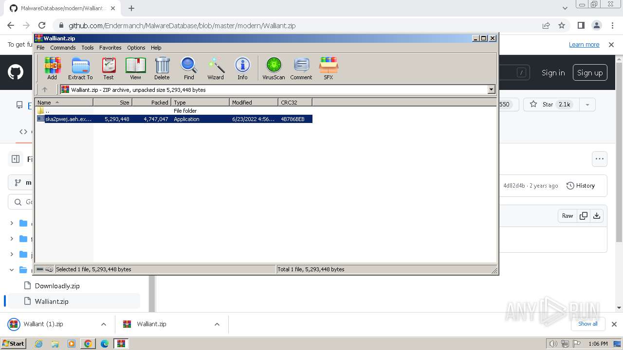
Task: Open a new browser tab
Action: (131, 8)
